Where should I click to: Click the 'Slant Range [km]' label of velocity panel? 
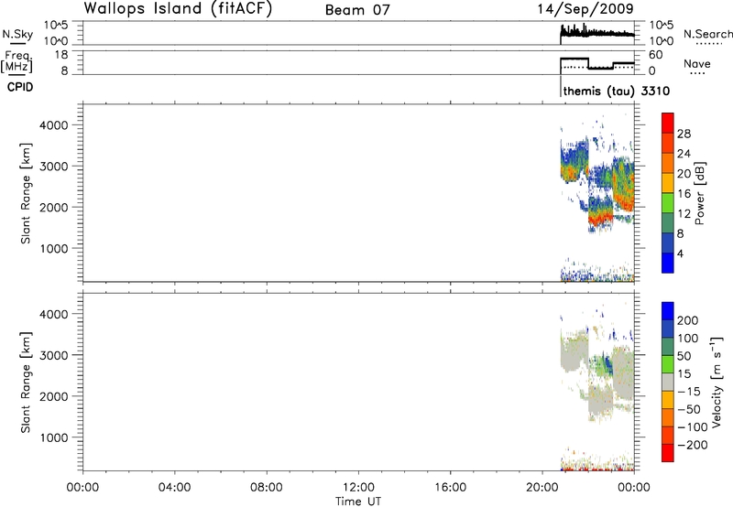[x=26, y=383]
